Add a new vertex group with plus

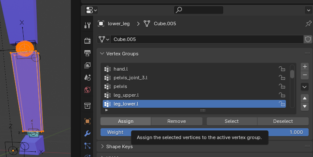point(305,67)
